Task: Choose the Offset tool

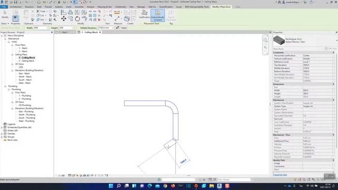Action: pyautogui.click(x=70, y=12)
